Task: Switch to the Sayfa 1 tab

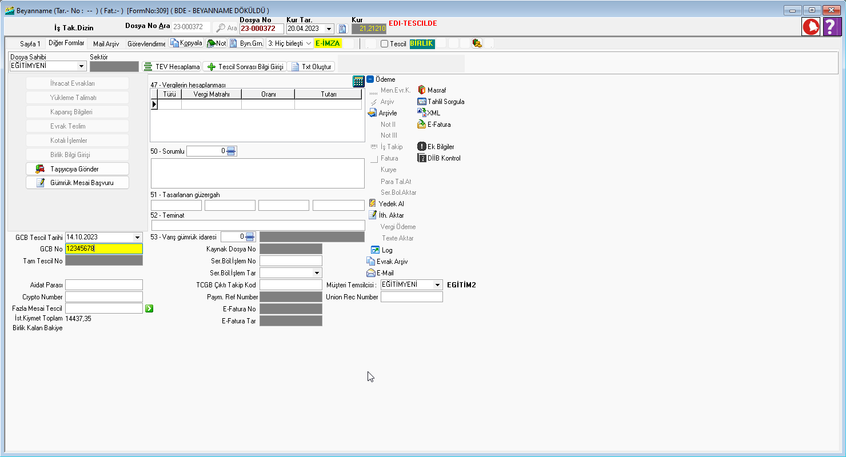Action: (x=30, y=43)
